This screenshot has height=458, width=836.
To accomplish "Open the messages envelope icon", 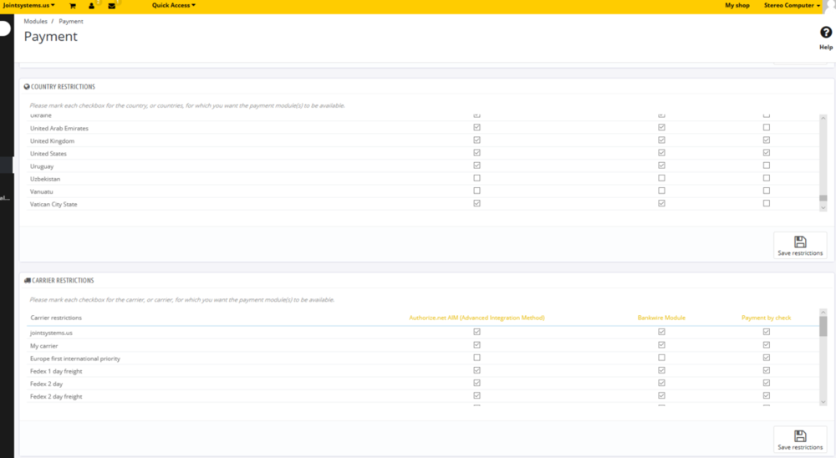I will point(111,6).
